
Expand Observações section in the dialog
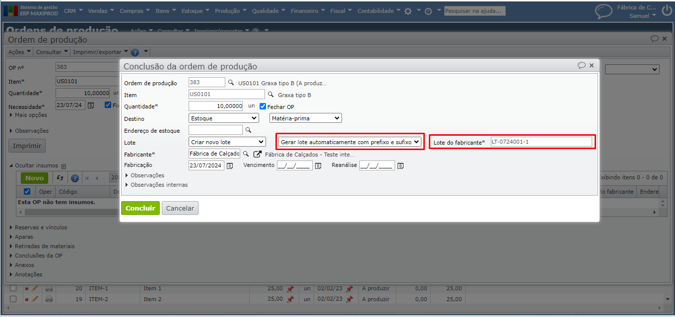(x=144, y=175)
